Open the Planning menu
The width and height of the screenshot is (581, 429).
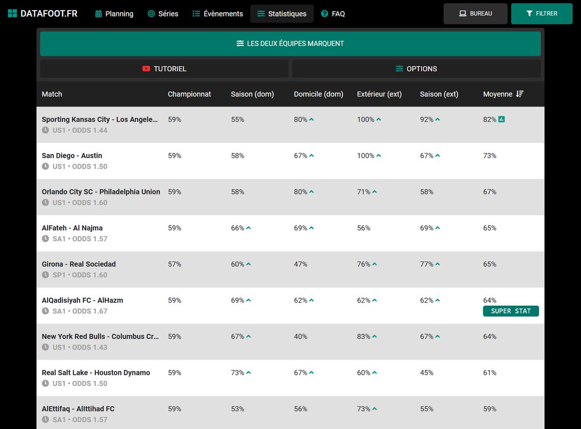coord(114,14)
